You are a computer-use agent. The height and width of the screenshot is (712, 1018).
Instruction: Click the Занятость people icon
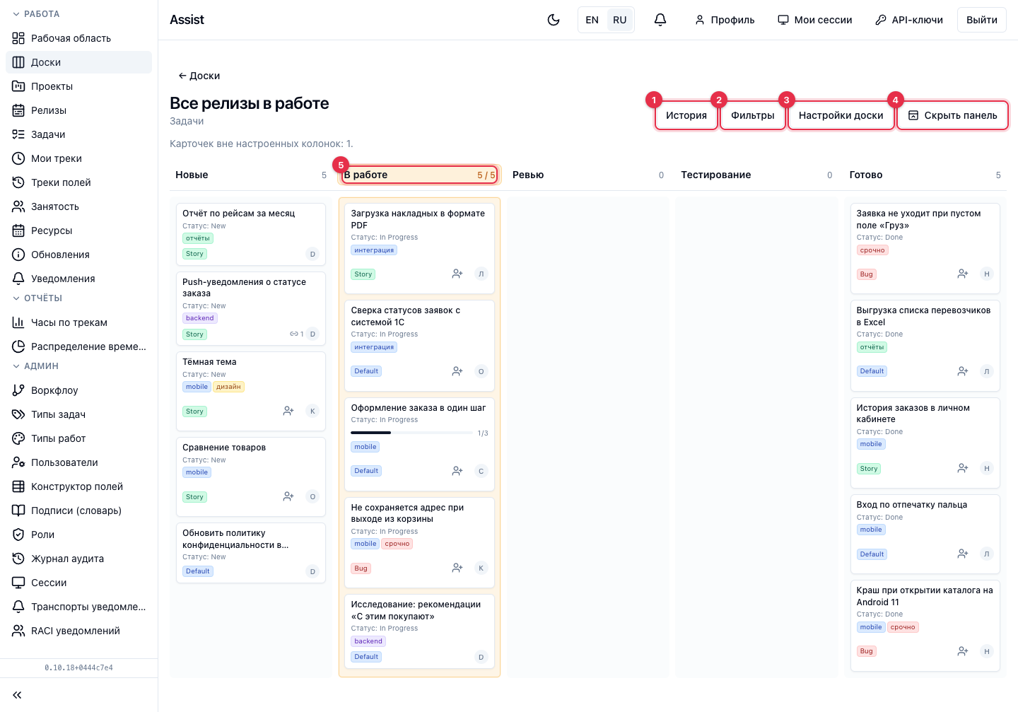18,206
